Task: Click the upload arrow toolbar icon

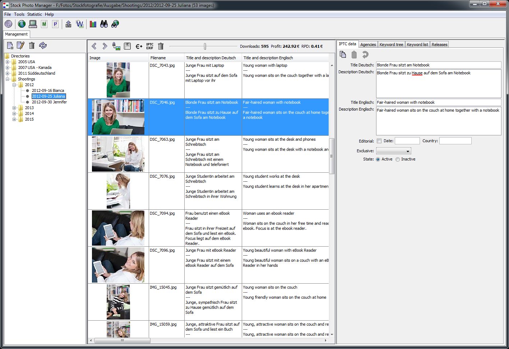Action: [x=69, y=24]
